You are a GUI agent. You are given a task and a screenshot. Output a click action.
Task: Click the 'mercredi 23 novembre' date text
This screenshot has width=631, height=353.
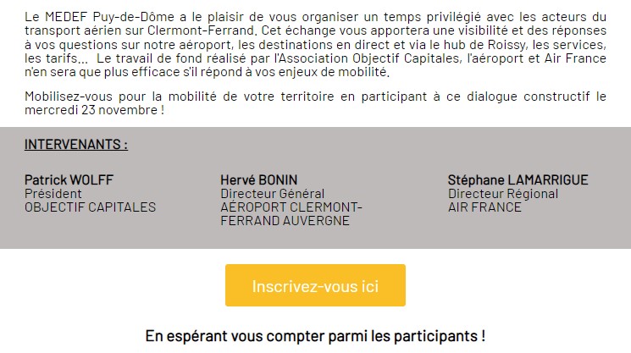(92, 110)
